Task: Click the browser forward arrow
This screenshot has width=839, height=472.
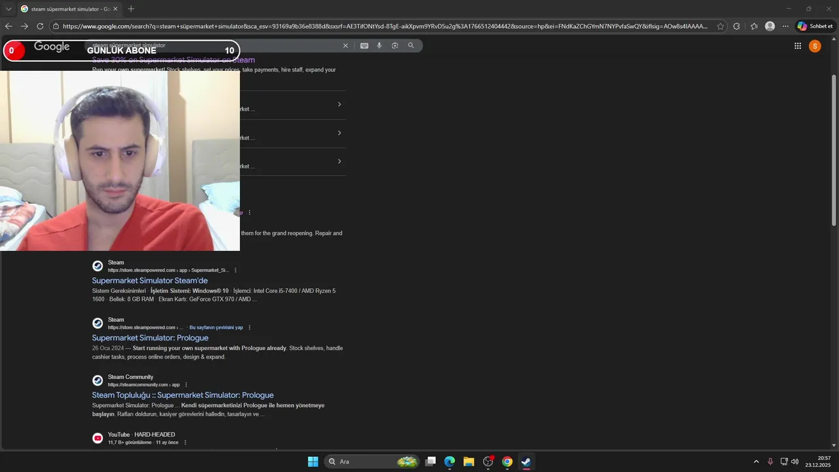Action: click(24, 26)
